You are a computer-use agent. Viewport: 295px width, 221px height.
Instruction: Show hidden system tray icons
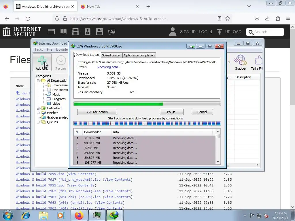click(x=245, y=216)
